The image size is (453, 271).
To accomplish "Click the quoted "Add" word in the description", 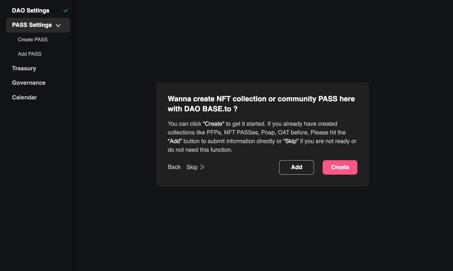I will point(175,141).
